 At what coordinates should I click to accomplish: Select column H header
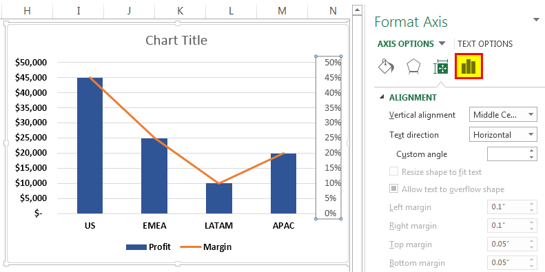point(27,11)
